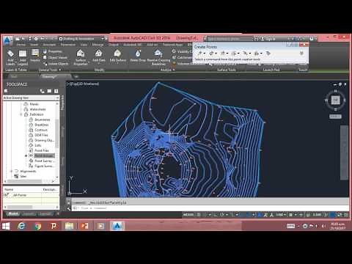The width and height of the screenshot is (352, 264).
Task: Open Google Chrome from the taskbar
Action: [37, 226]
